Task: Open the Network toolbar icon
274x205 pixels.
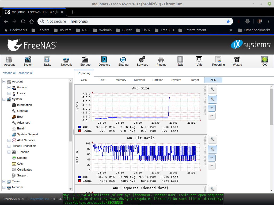Action: (x=66, y=61)
